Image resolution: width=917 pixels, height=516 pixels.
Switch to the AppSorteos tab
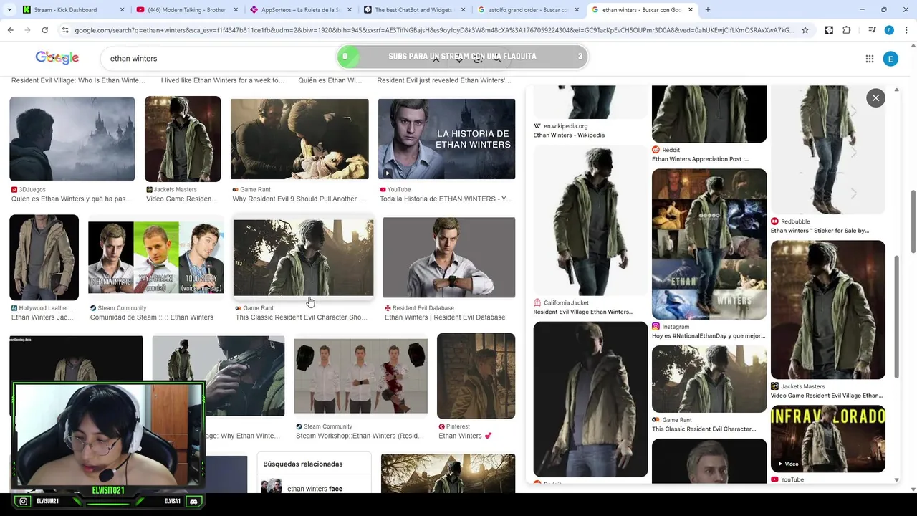coord(301,10)
